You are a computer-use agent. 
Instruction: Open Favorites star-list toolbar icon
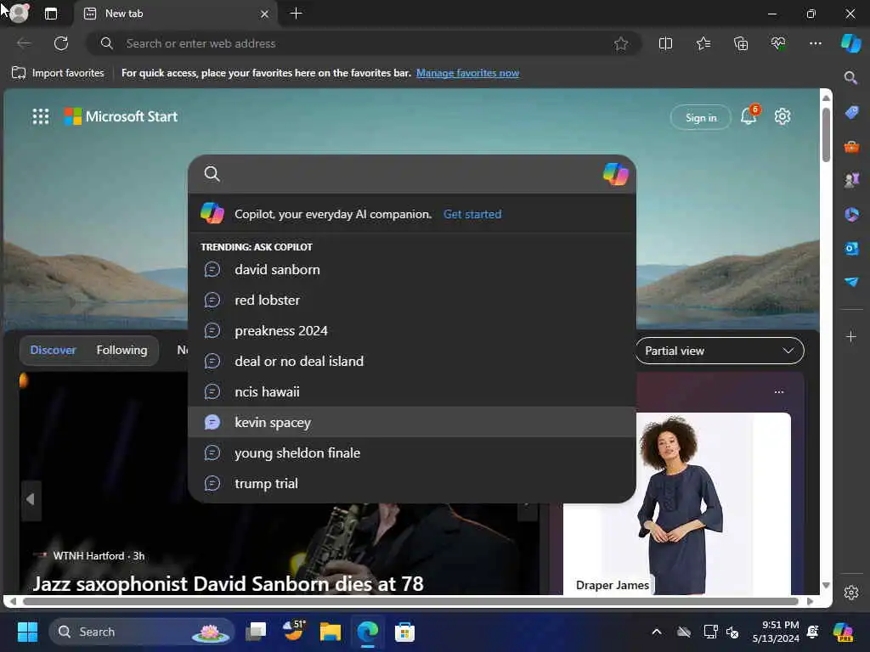(703, 43)
